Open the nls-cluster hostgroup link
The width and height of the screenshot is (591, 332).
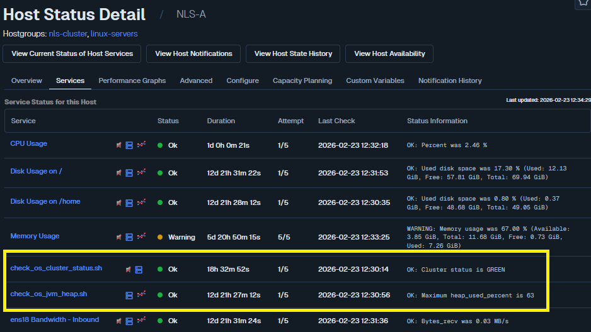click(67, 33)
